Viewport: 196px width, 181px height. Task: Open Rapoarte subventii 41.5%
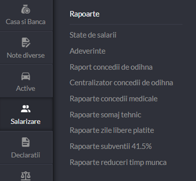pyautogui.click(x=111, y=146)
